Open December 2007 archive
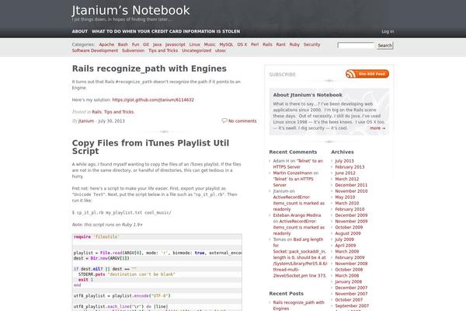The image size is (466, 311). click(x=351, y=288)
